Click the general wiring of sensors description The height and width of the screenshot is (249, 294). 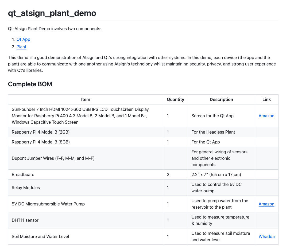pos(219,158)
